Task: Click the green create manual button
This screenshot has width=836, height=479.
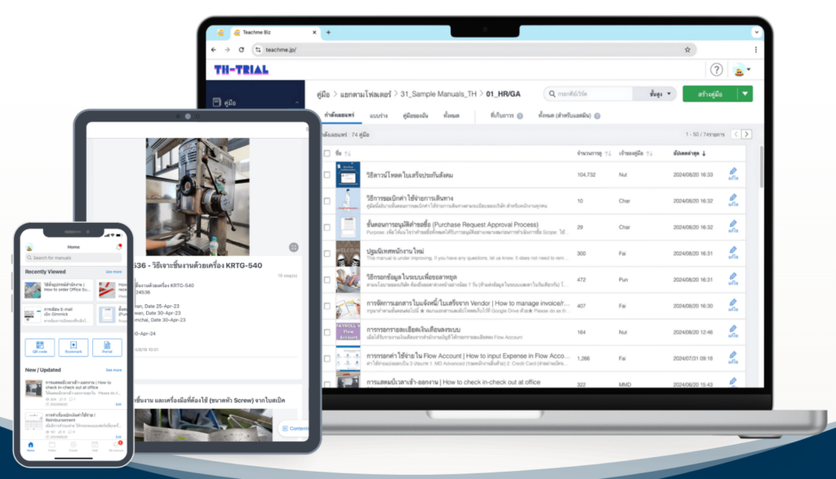Action: tap(710, 94)
